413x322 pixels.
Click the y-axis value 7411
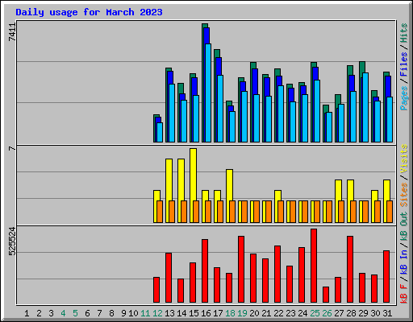[12, 32]
